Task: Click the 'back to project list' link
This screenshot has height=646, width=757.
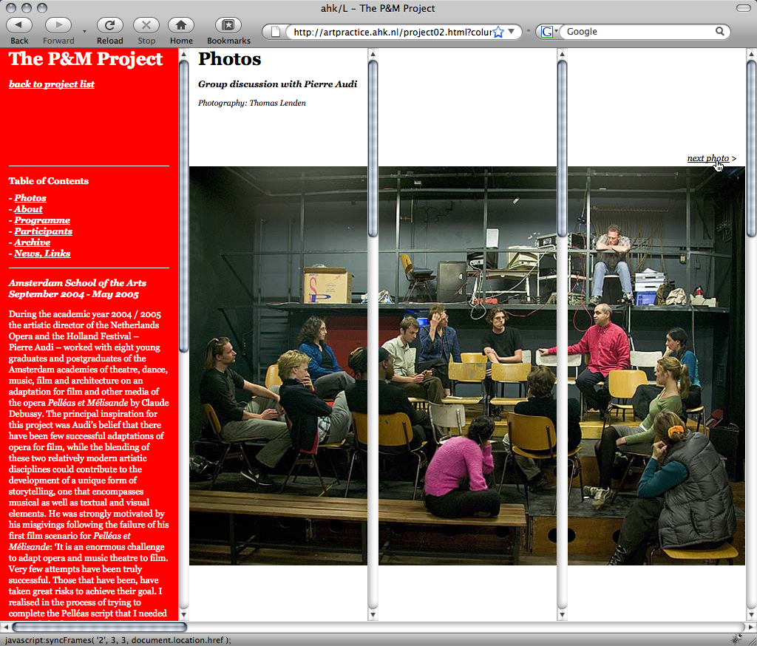Action: (52, 84)
